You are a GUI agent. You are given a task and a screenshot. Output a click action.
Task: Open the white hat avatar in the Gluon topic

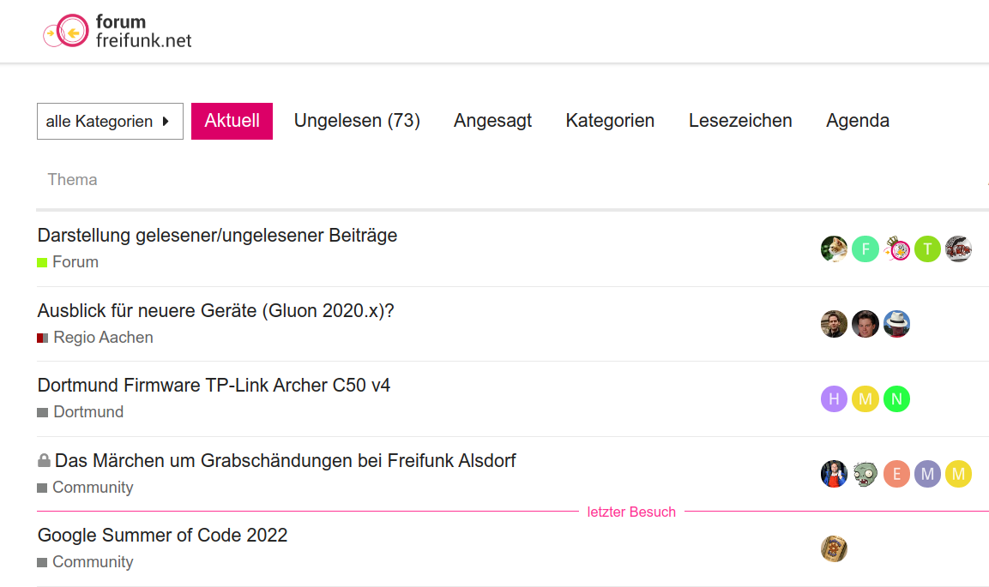(x=896, y=325)
